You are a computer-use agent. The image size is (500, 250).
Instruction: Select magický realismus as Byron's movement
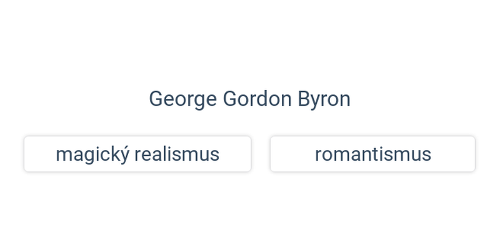click(x=137, y=154)
